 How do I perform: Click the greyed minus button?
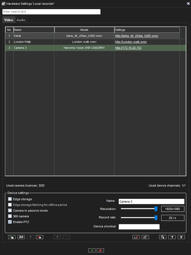click(67, 237)
